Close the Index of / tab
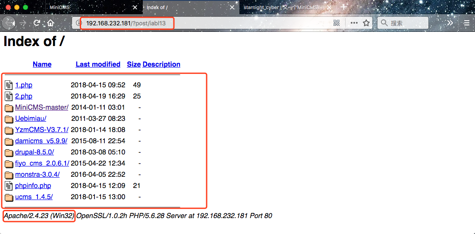Image resolution: width=475 pixels, height=234 pixels. coord(233,8)
